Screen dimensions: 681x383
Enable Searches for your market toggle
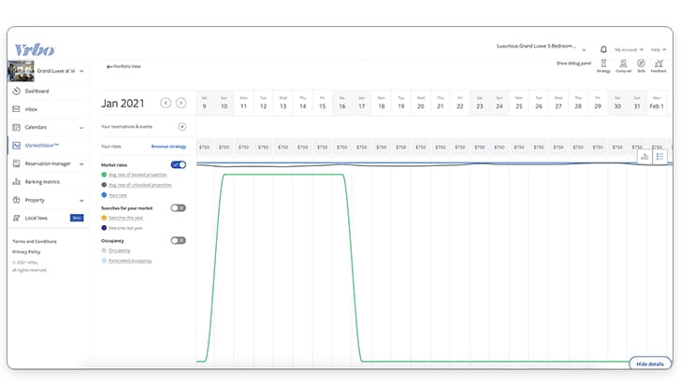(x=179, y=207)
